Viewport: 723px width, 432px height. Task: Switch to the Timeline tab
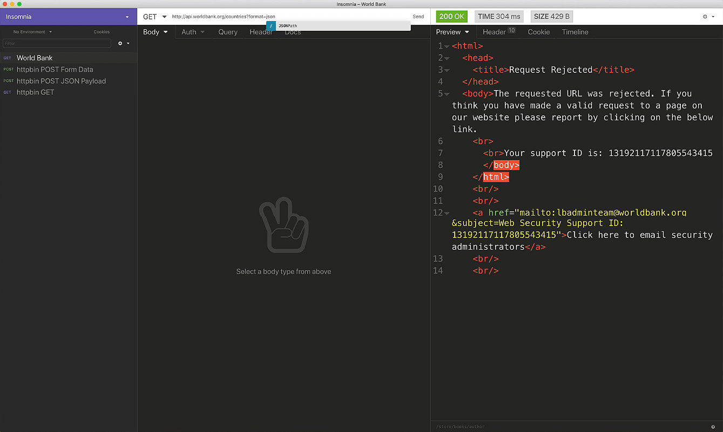pos(575,32)
